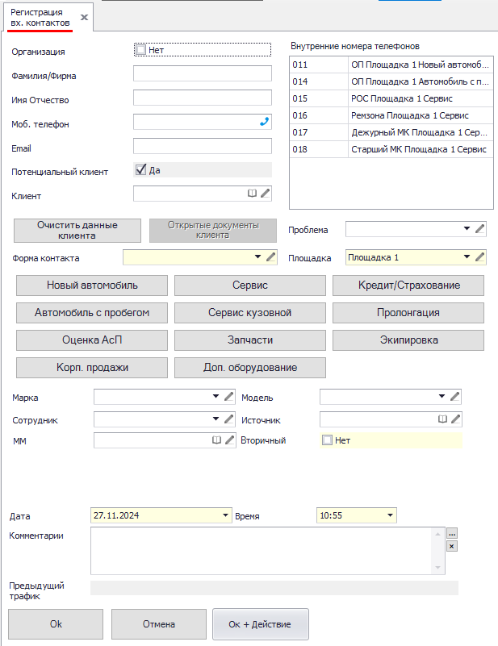Uncheck the Потенциальный клиент checkbox
Screen dimensions: 498x646
141,170
